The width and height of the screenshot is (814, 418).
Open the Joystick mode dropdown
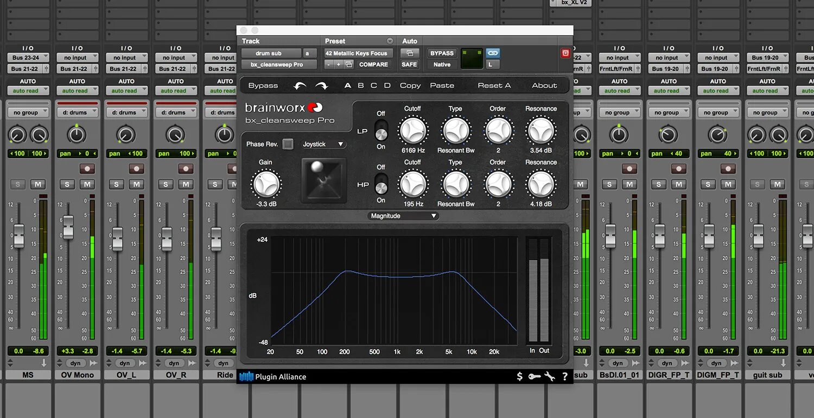pos(323,144)
